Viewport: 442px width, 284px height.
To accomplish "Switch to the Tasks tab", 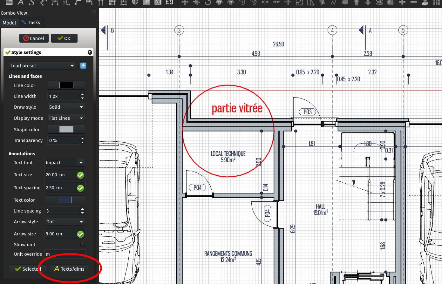I will (31, 22).
